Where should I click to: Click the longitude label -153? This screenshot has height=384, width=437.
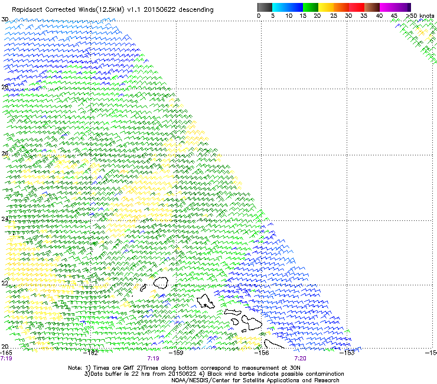pyautogui.click(x=347, y=353)
